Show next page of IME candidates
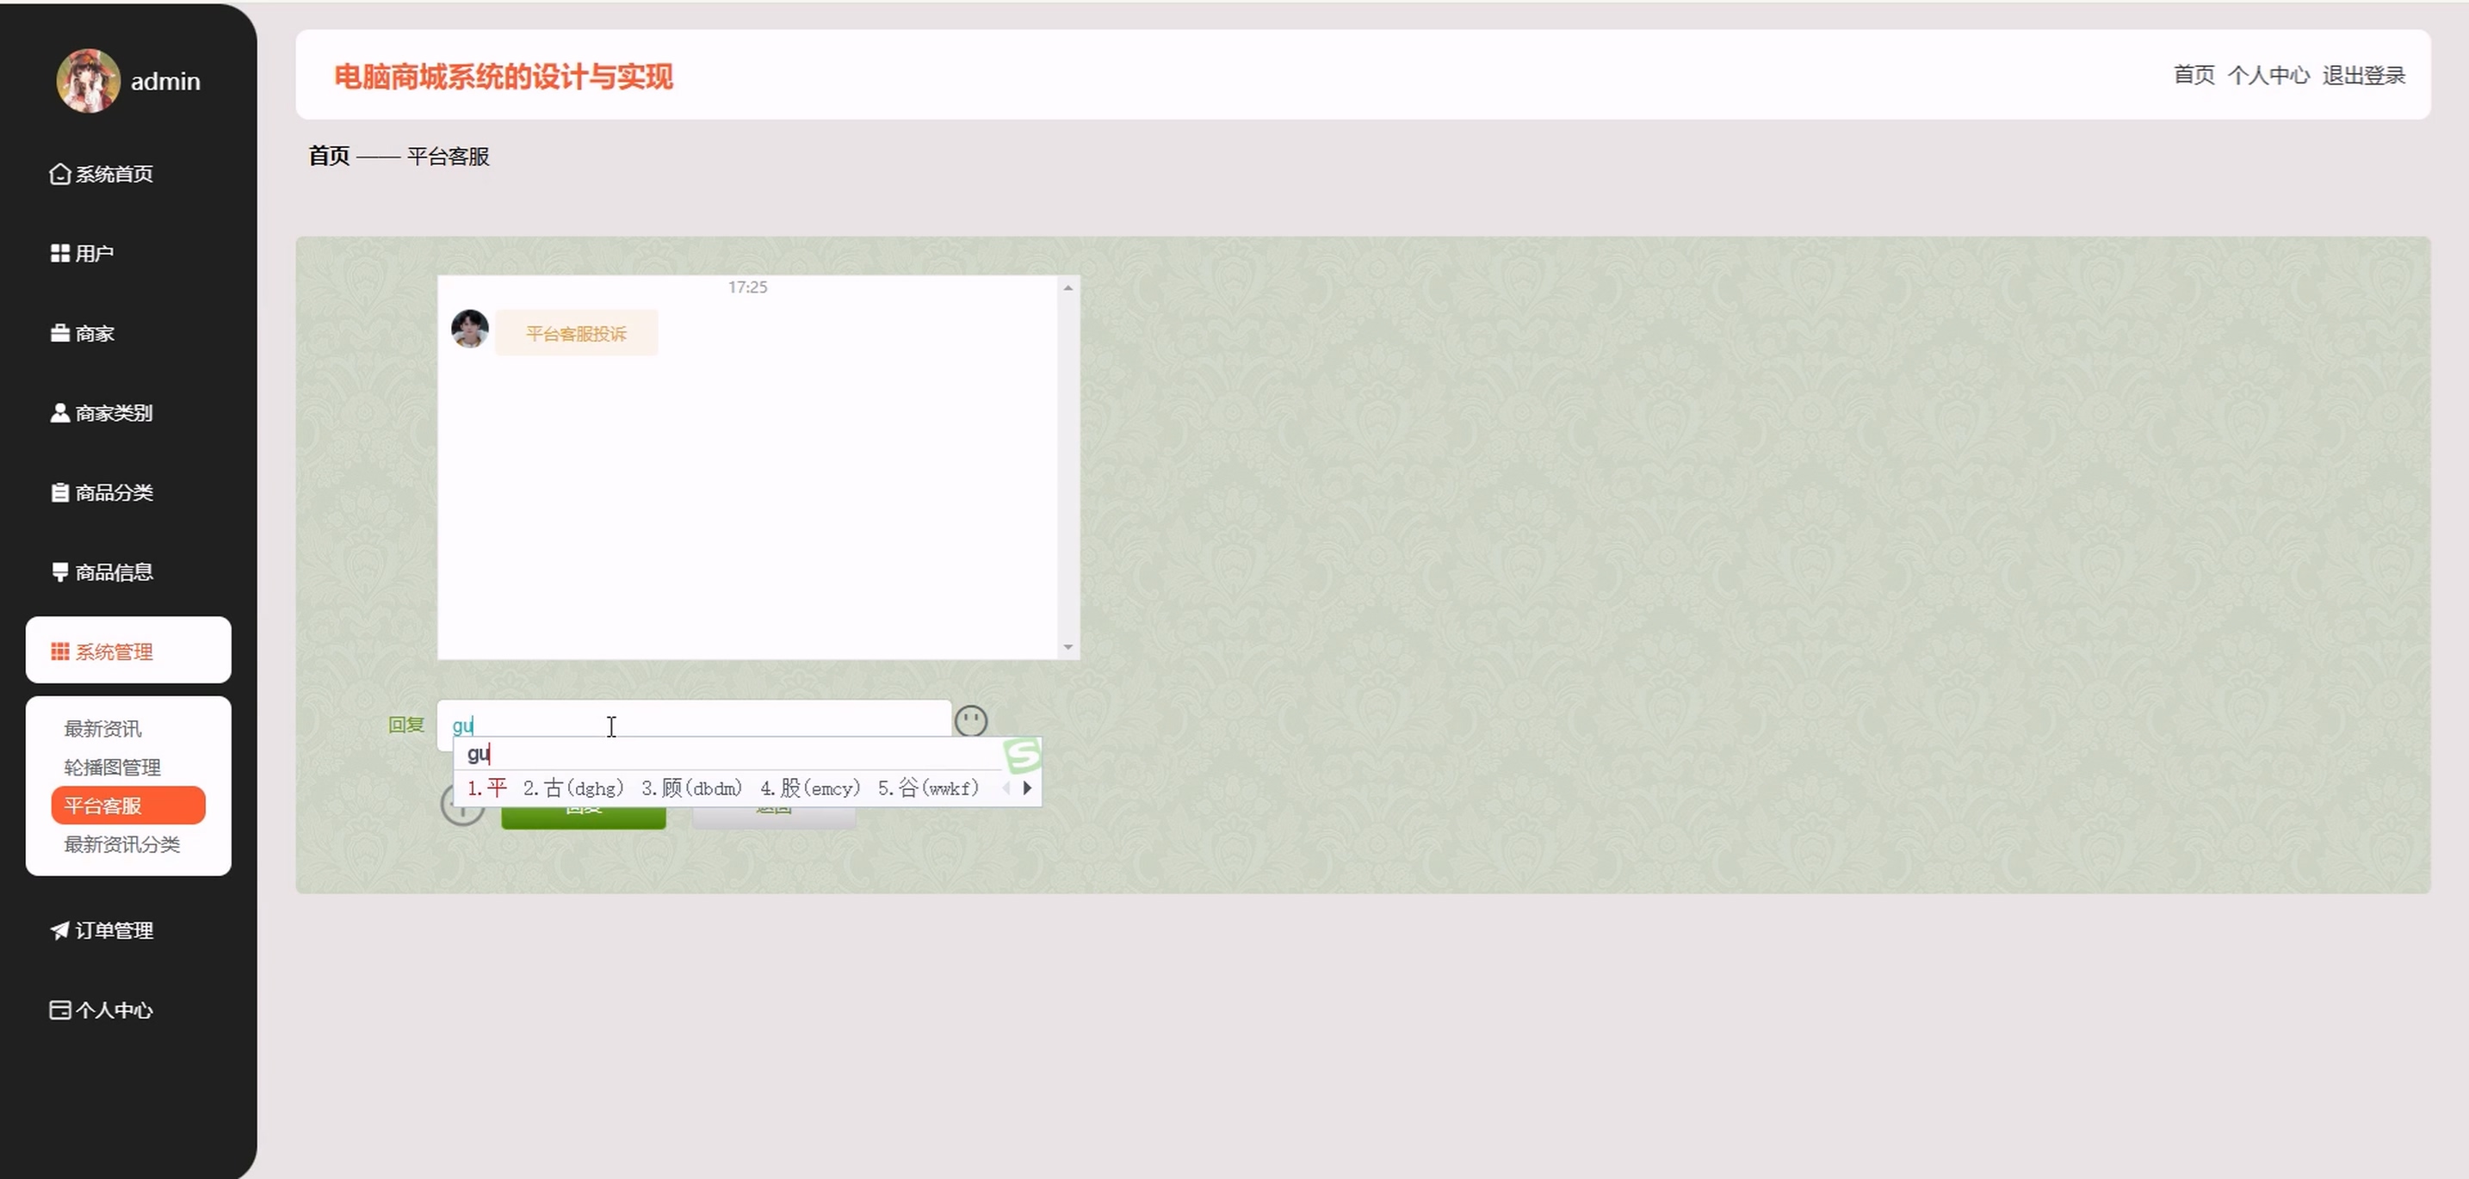The image size is (2469, 1179). coord(1028,788)
